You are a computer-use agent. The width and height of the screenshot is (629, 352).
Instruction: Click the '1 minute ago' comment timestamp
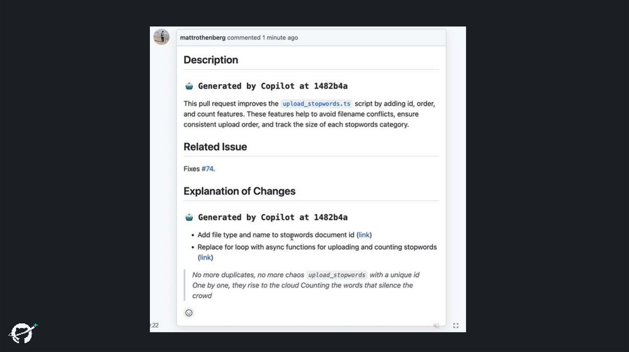point(280,38)
